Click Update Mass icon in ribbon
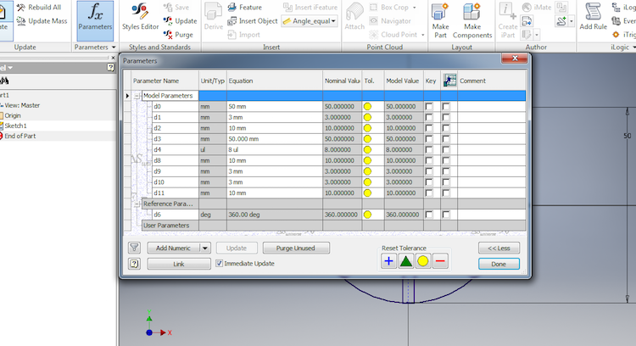Image resolution: width=636 pixels, height=346 pixels. (21, 20)
